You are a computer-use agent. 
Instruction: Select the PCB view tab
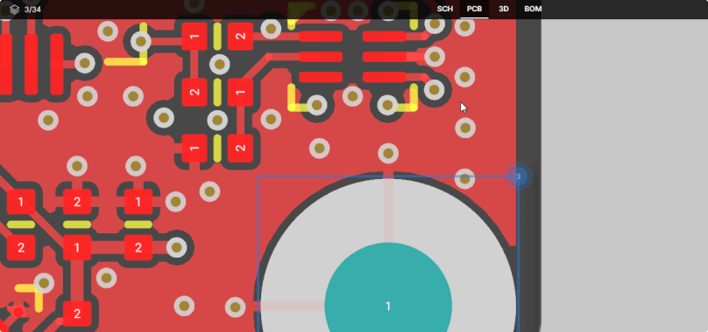tap(474, 9)
